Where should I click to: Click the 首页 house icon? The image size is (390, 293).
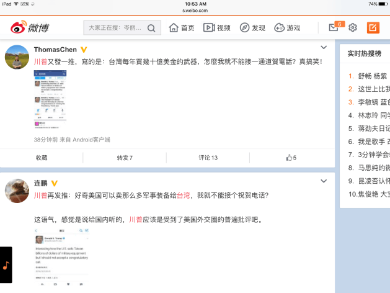point(174,28)
